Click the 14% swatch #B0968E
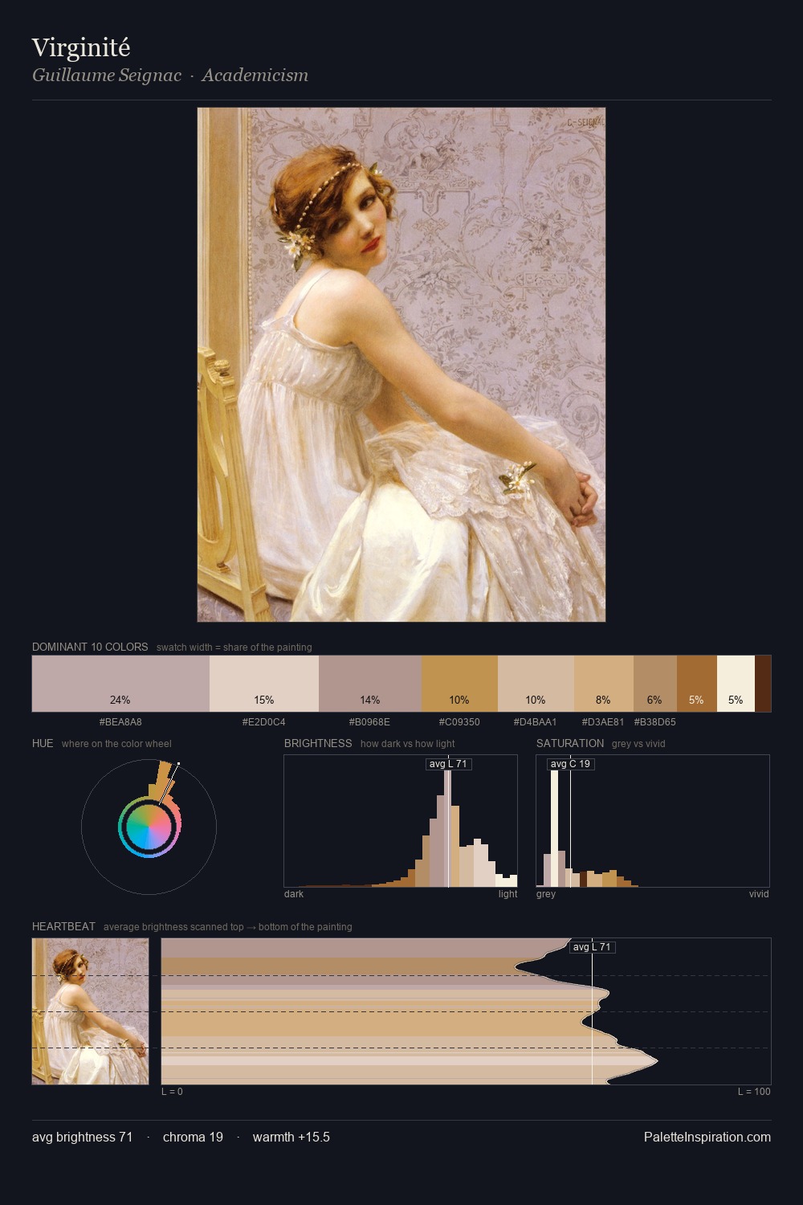 tap(370, 684)
